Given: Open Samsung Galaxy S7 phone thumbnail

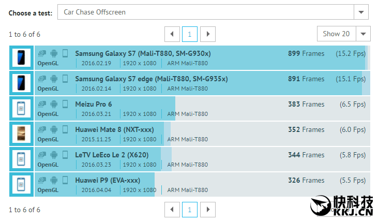Looking at the screenshot, I should click(21, 58).
